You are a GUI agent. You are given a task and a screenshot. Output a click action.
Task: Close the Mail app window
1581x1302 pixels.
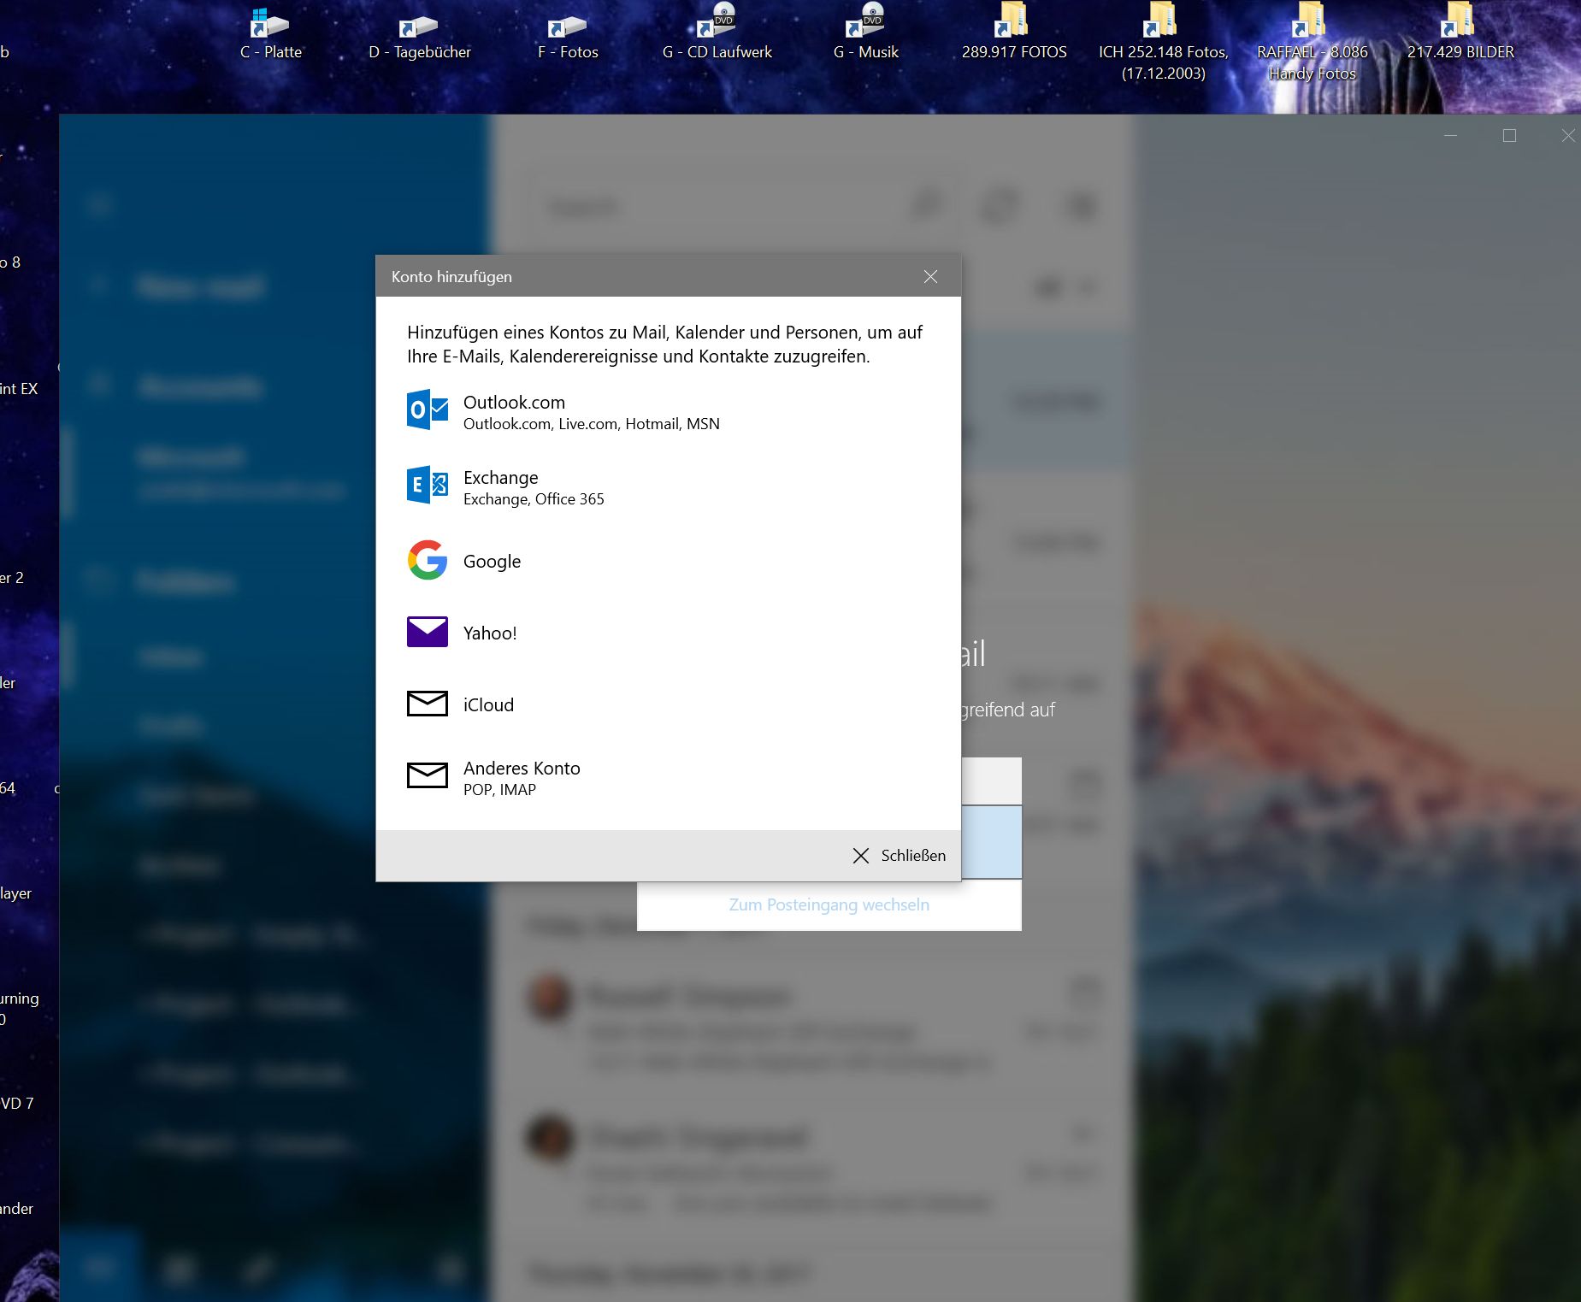[1567, 136]
